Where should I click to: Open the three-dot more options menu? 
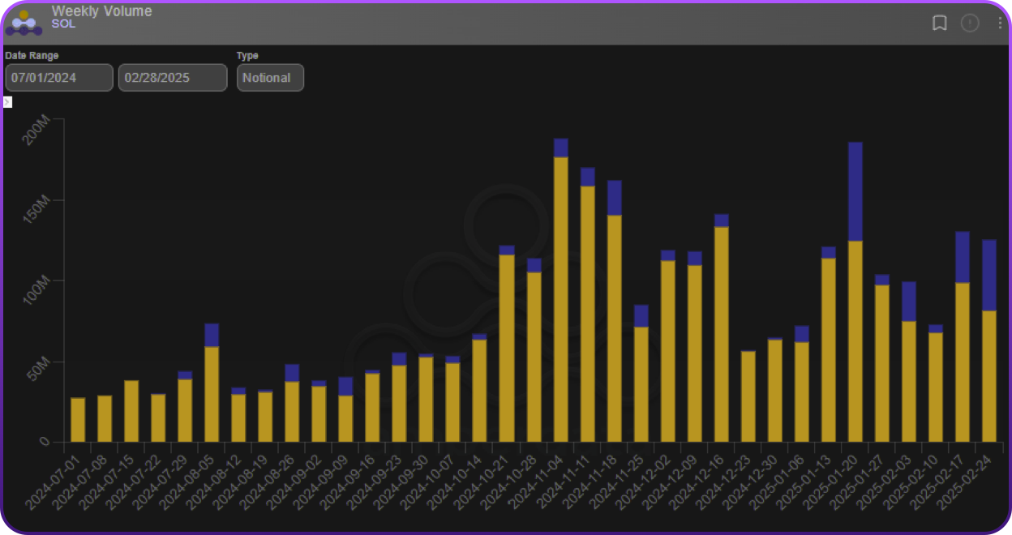[1000, 23]
